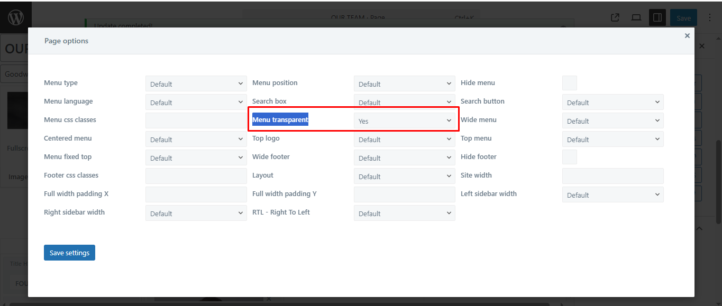Viewport: 722px width, 306px height.
Task: Click the Footer css classes input field
Action: point(196,176)
